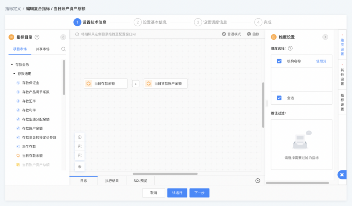
Task: Click the 存款产品调节系数 indicator icon
Action: tap(18, 92)
